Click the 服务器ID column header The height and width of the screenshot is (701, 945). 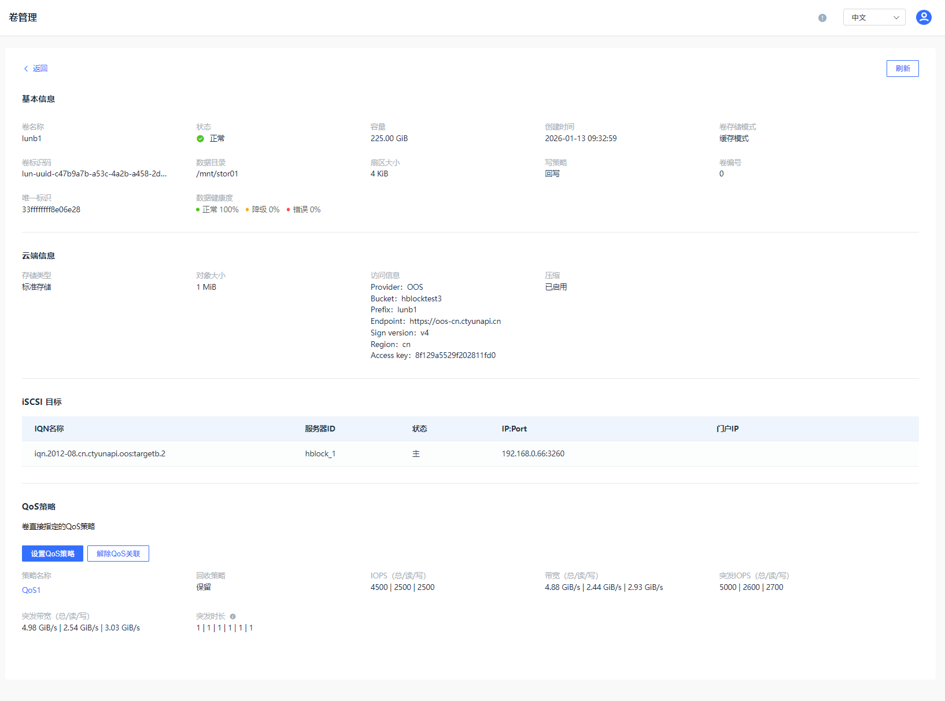coord(320,429)
